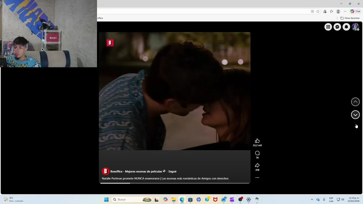Open Edge media control music icon
The image size is (363, 204).
[x=325, y=11]
